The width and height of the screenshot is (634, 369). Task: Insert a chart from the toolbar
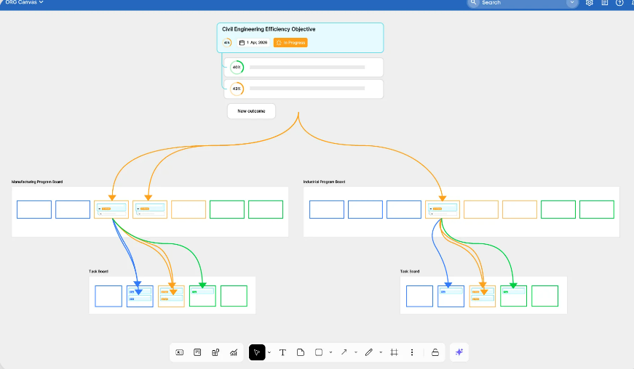234,352
